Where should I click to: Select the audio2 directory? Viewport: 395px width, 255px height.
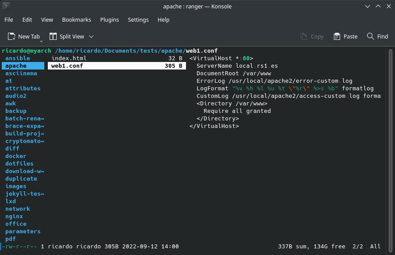(16, 96)
